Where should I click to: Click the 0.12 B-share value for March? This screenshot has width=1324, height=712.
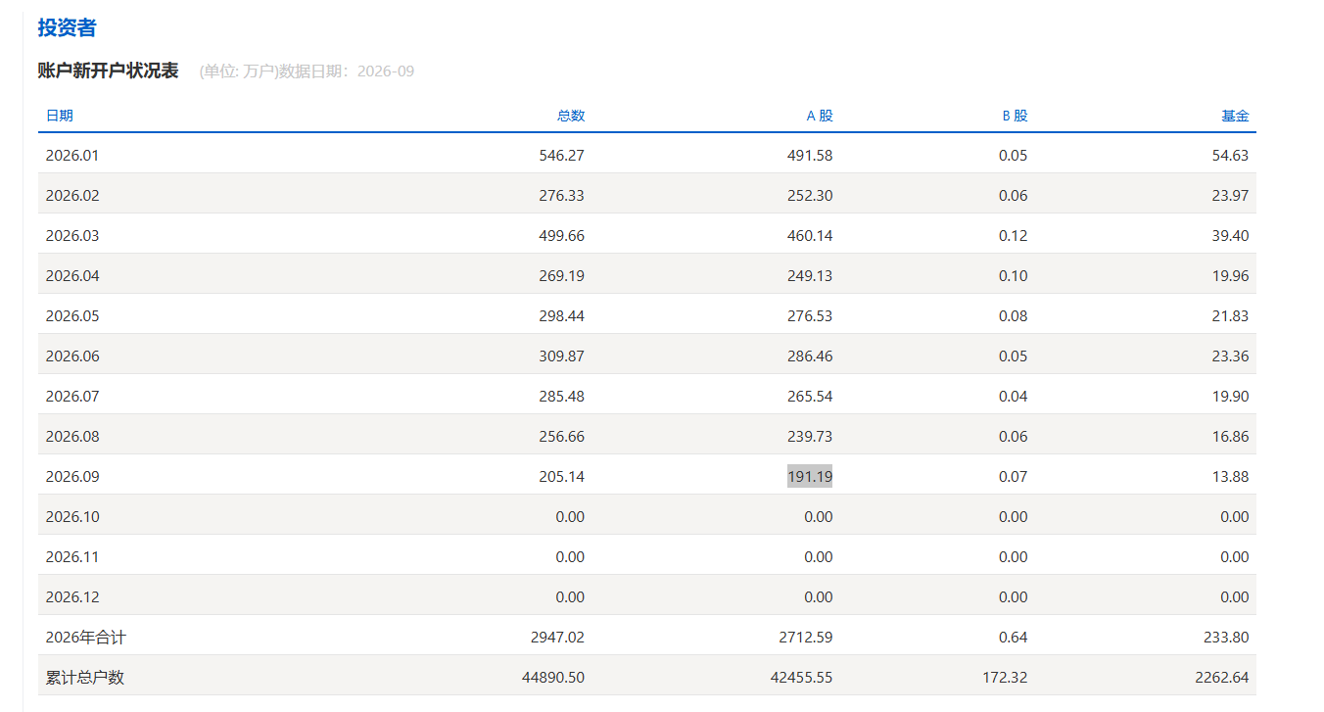click(1014, 235)
